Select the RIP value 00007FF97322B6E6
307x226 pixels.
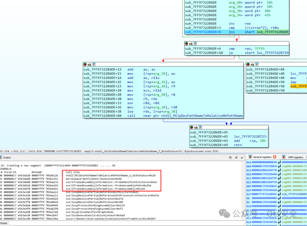(264, 194)
